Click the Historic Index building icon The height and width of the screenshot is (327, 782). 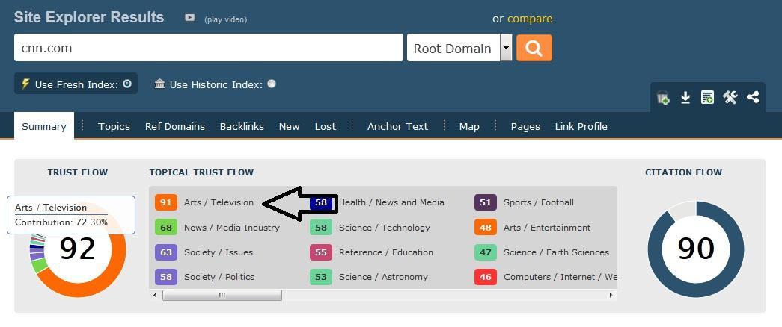pyautogui.click(x=159, y=84)
